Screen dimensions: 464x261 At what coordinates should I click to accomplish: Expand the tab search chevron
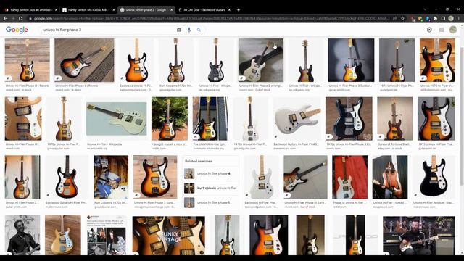click(425, 9)
